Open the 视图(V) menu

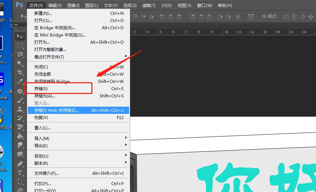pyautogui.click(x=184, y=6)
